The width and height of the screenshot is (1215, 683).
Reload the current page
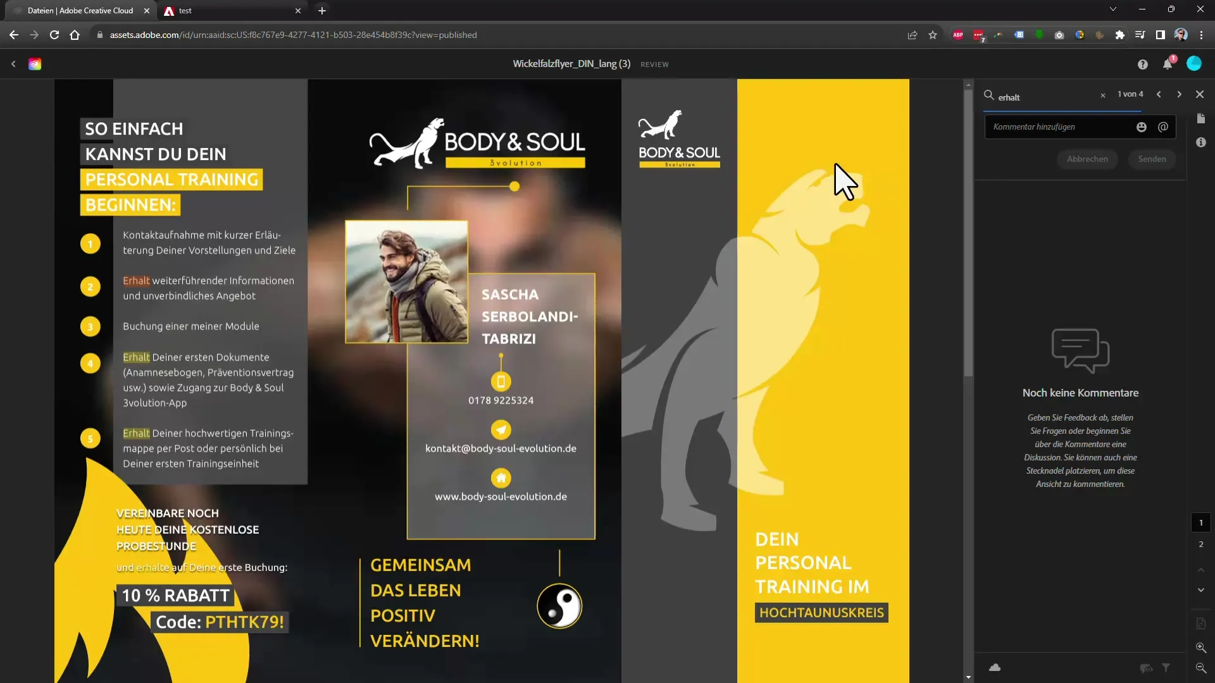tap(54, 35)
